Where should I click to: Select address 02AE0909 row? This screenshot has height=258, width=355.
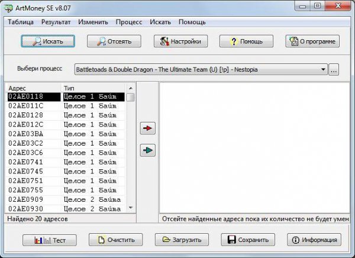(x=66, y=199)
